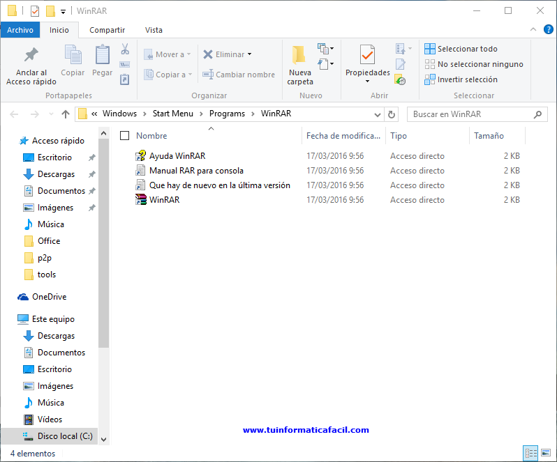Go back with the left arrow

(x=14, y=114)
